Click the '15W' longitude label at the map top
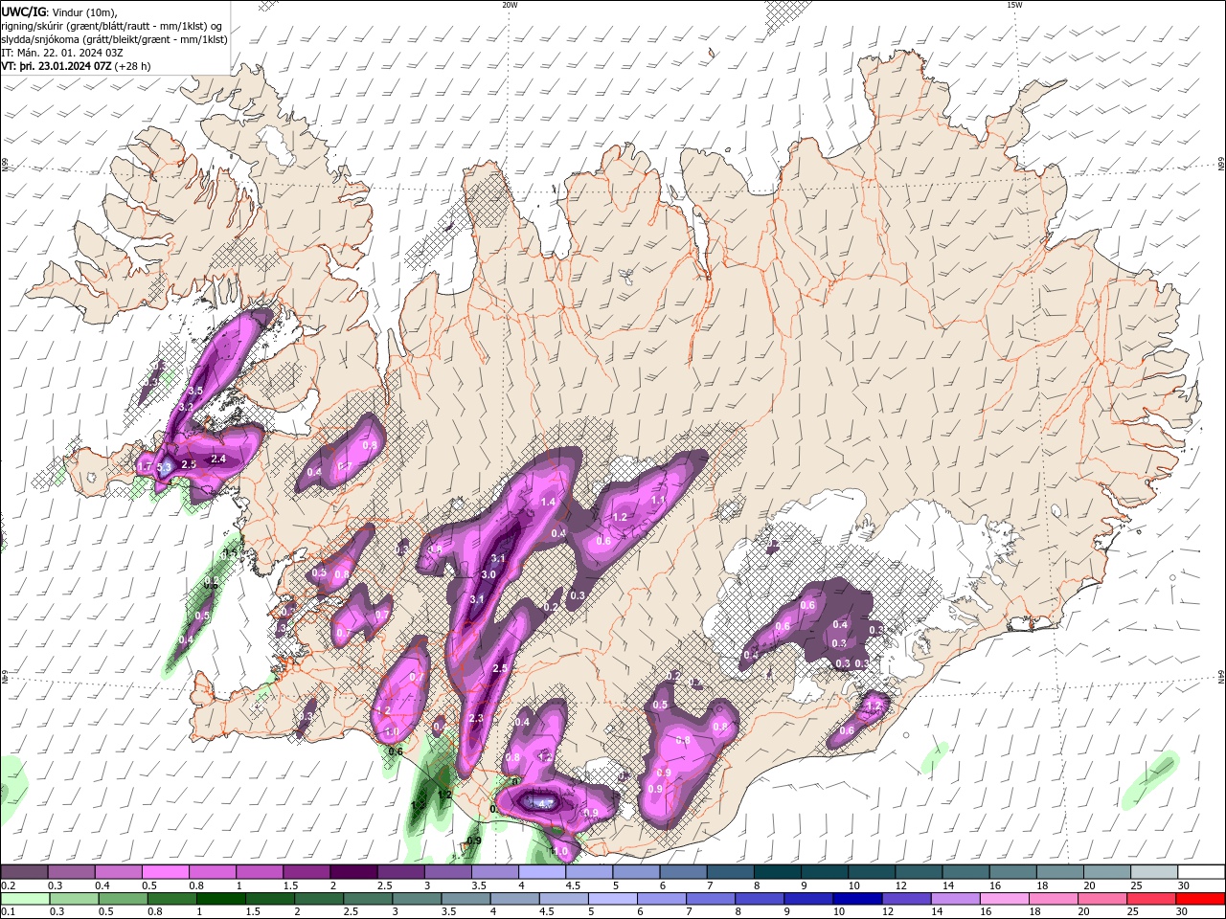 click(x=1014, y=5)
